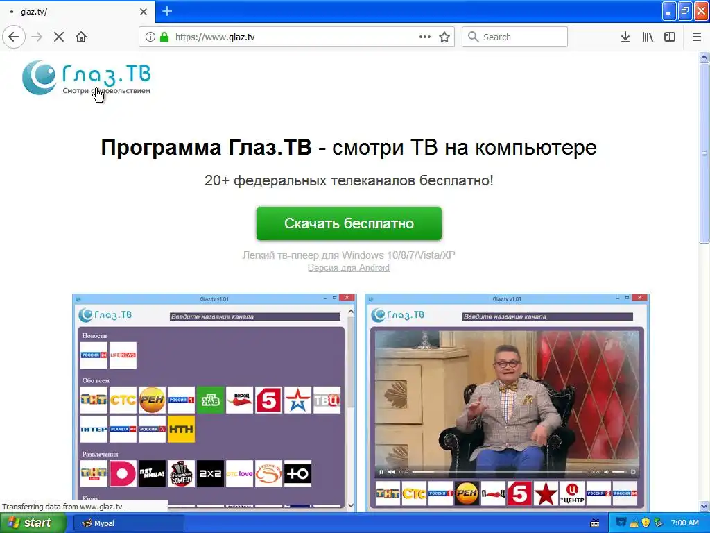
Task: Go back to previous page
Action: [x=14, y=37]
